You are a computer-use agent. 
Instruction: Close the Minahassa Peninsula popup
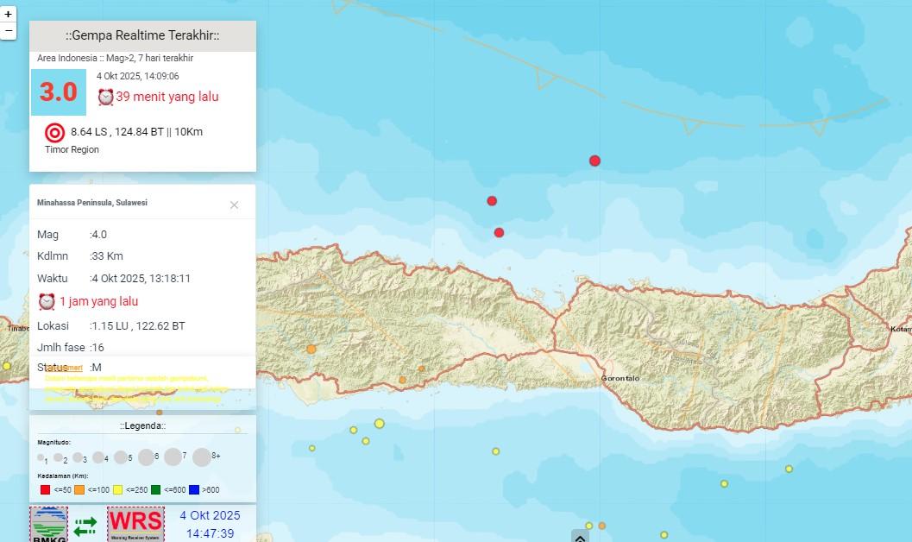pyautogui.click(x=234, y=205)
